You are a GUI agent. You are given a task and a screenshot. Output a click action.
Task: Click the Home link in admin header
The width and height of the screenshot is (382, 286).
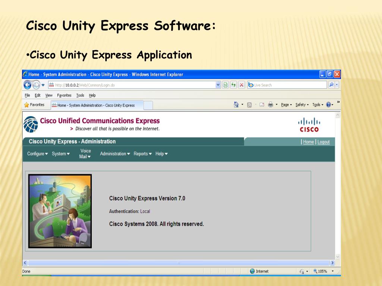click(x=308, y=142)
